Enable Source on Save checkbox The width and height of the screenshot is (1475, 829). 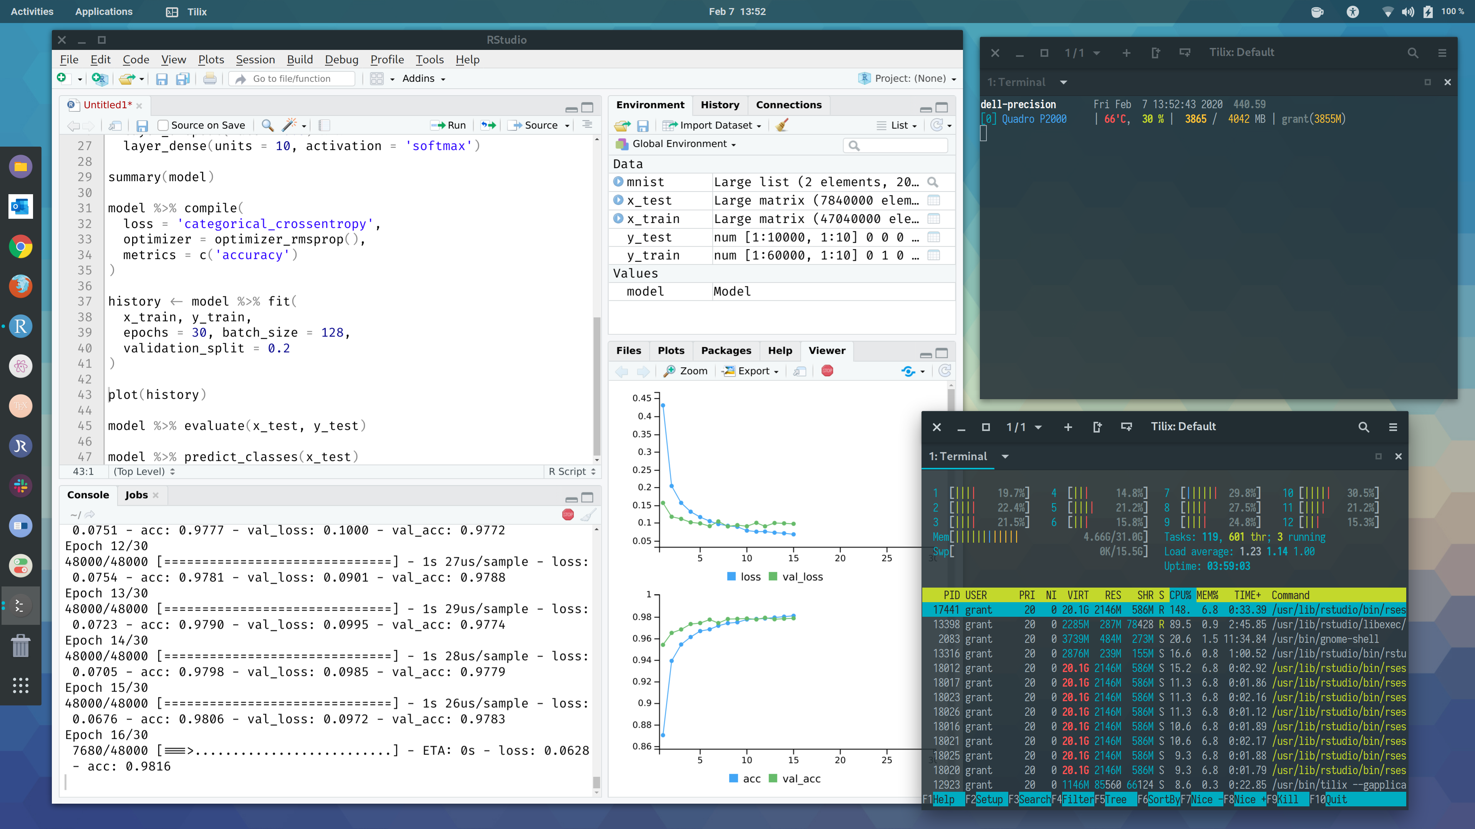pos(163,125)
